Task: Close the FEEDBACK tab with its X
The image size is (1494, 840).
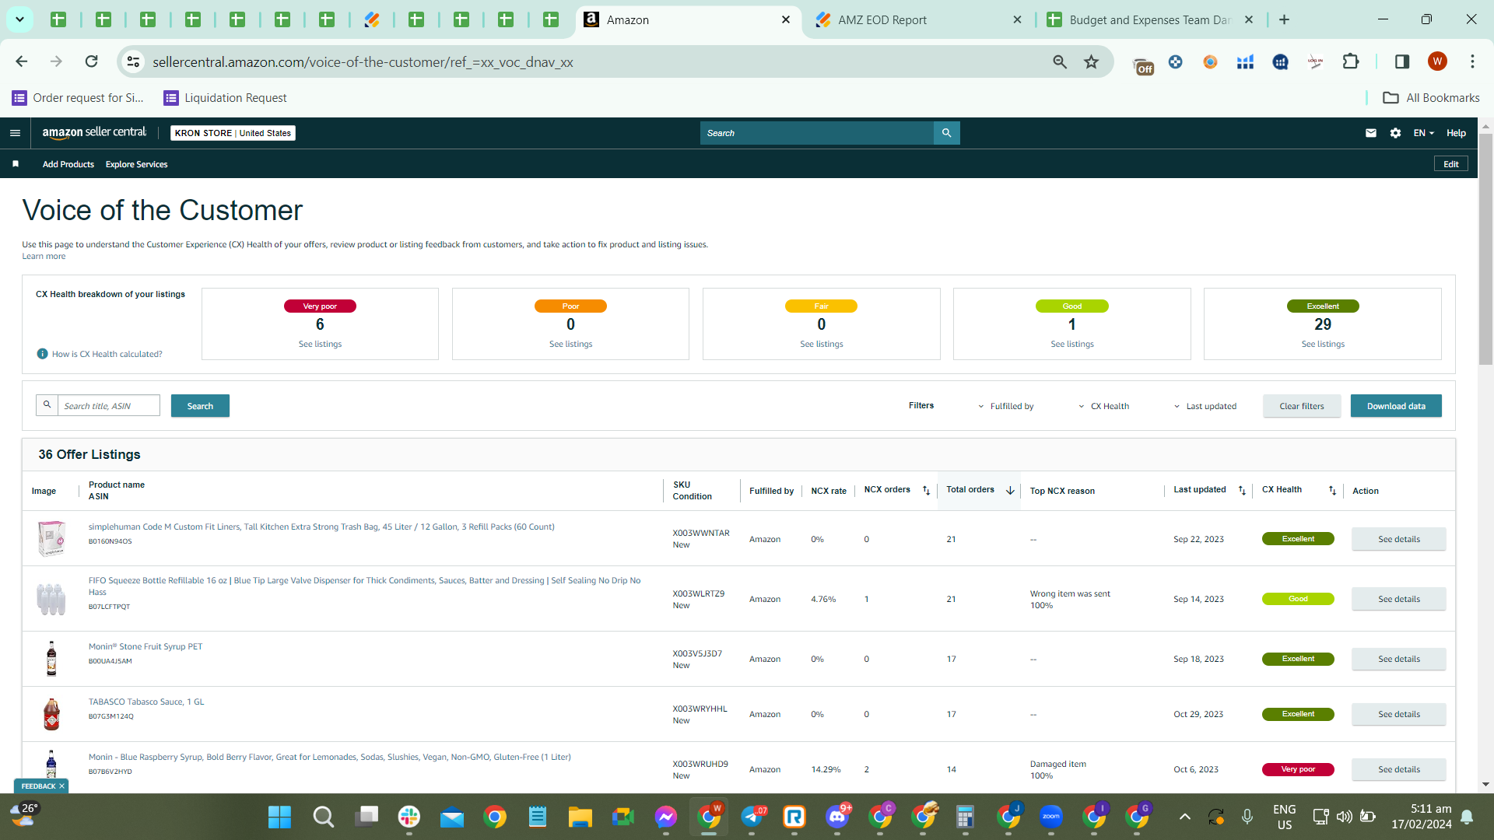Action: point(61,786)
